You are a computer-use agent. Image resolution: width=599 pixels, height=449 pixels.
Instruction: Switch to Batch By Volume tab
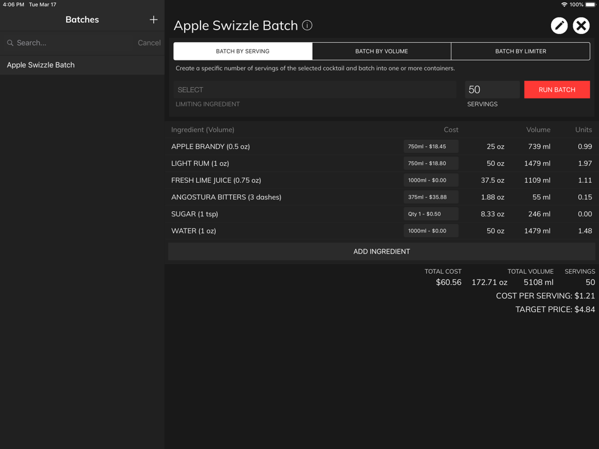(x=381, y=51)
